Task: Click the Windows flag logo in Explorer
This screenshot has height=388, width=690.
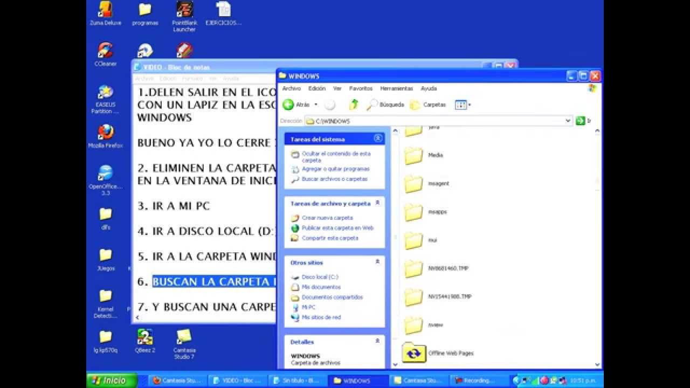Action: (x=593, y=88)
